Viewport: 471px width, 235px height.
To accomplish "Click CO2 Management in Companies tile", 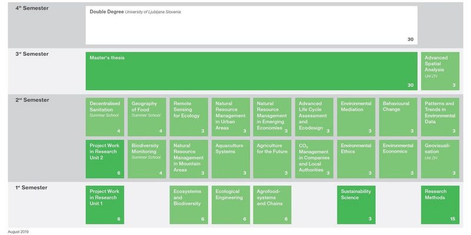I will click(x=314, y=159).
